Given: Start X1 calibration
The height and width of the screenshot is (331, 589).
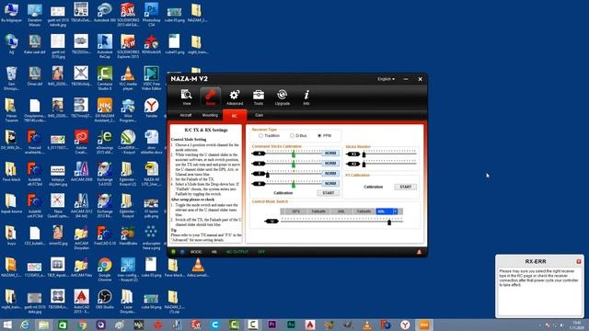Looking at the screenshot, I should (x=405, y=187).
